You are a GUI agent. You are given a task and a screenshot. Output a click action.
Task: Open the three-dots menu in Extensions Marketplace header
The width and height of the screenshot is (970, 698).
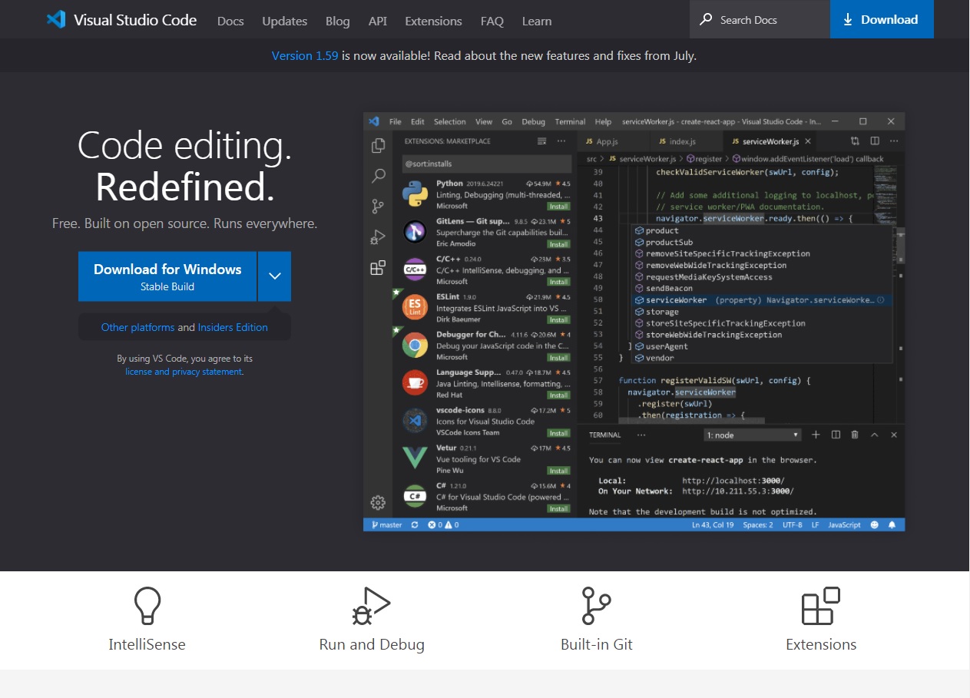561,141
